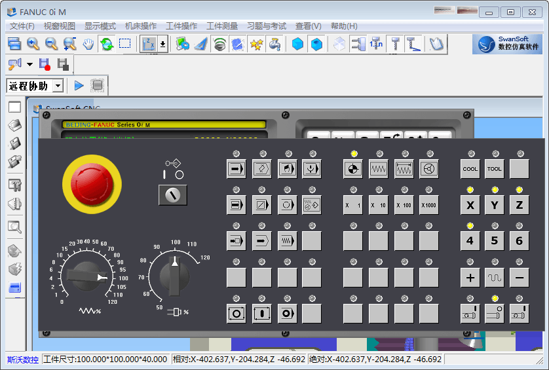Open the 工件测量 menu

pos(222,26)
